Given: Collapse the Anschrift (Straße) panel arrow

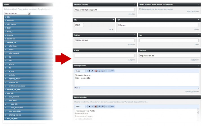Looking at the screenshot, I should 135,4.
